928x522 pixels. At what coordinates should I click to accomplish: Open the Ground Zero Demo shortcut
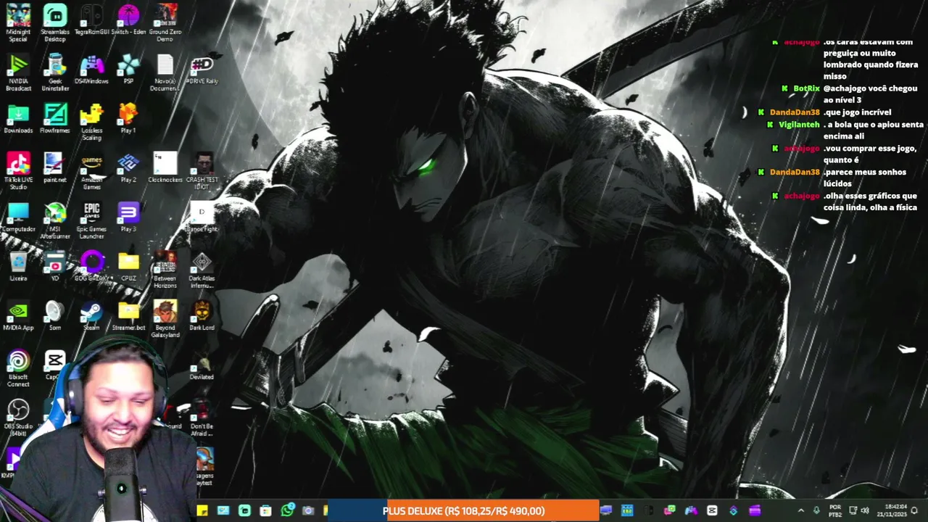pyautogui.click(x=165, y=22)
